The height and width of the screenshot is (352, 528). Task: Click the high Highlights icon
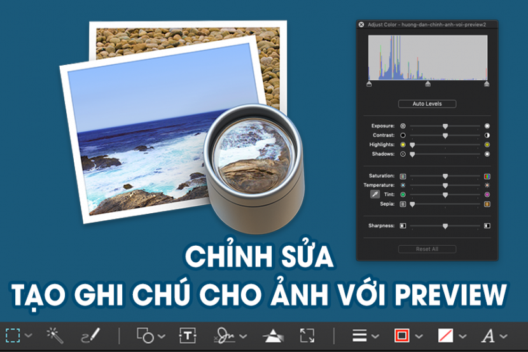[x=487, y=145]
